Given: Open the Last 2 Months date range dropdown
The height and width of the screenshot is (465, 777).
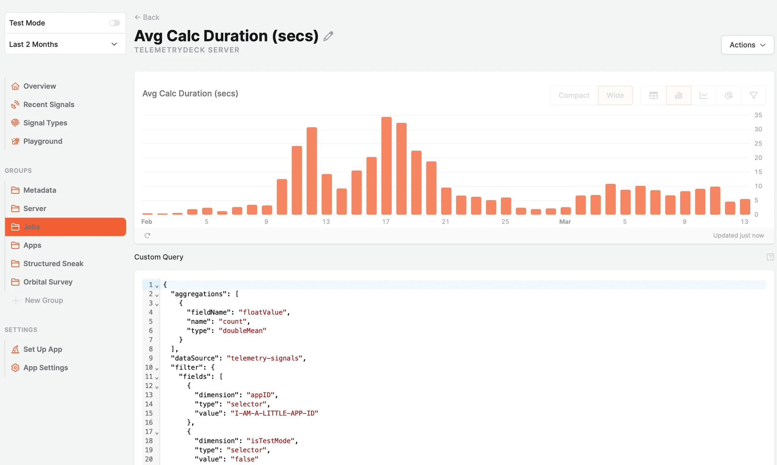Looking at the screenshot, I should pos(65,44).
